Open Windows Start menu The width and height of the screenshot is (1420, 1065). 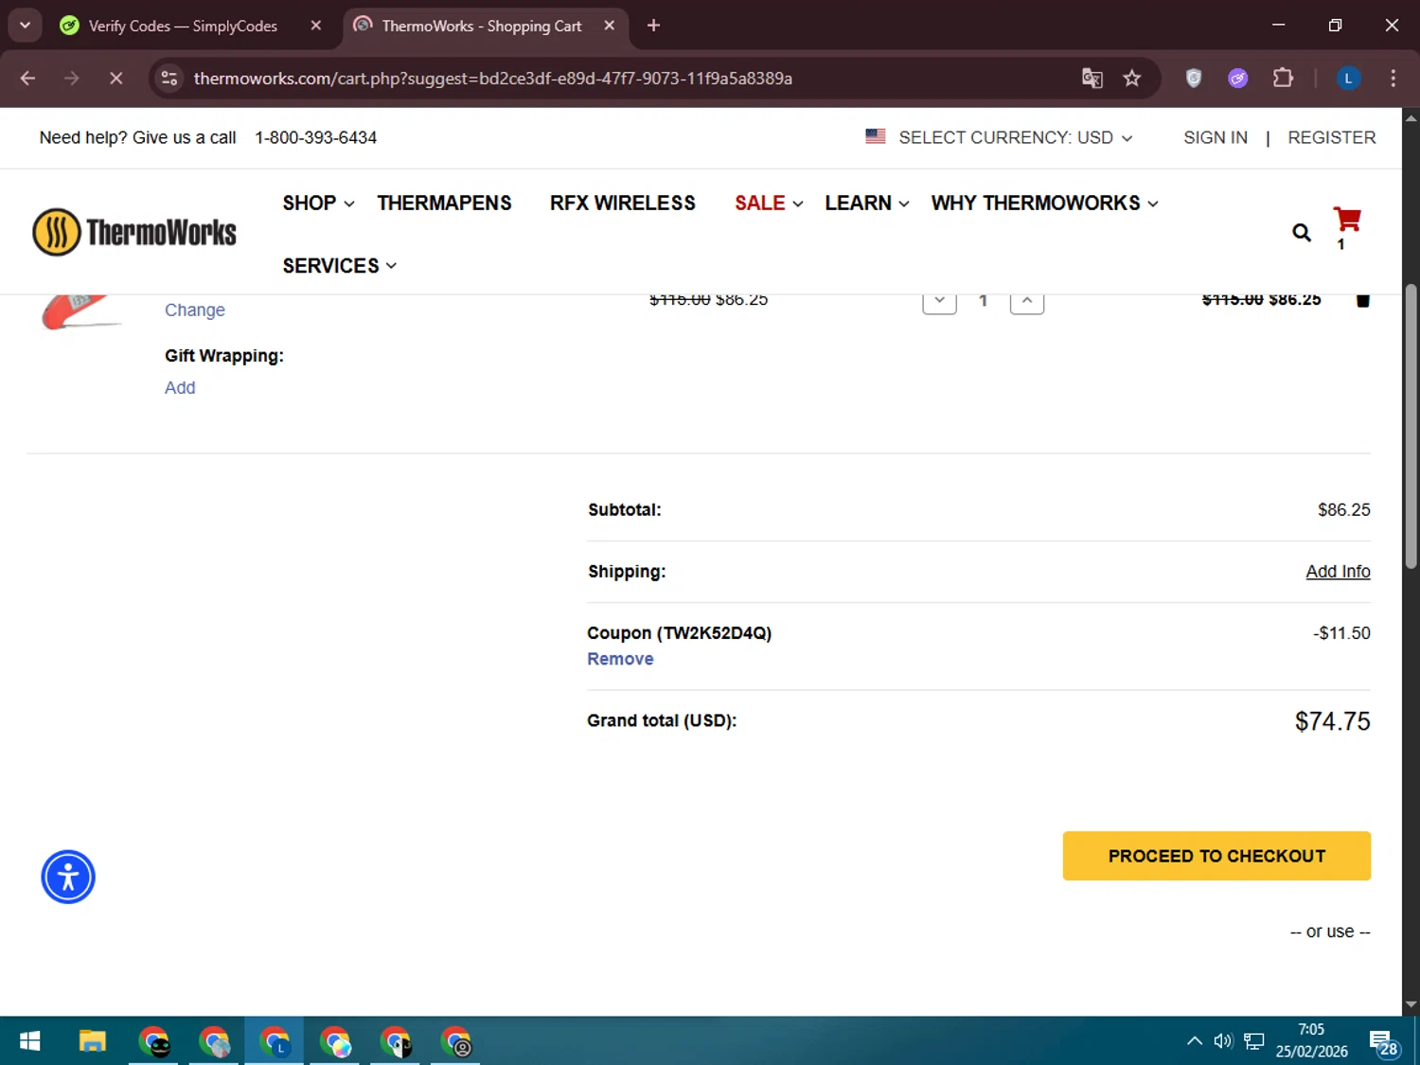click(29, 1041)
